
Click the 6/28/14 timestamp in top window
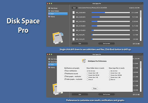pyautogui.click(x=134, y=8)
